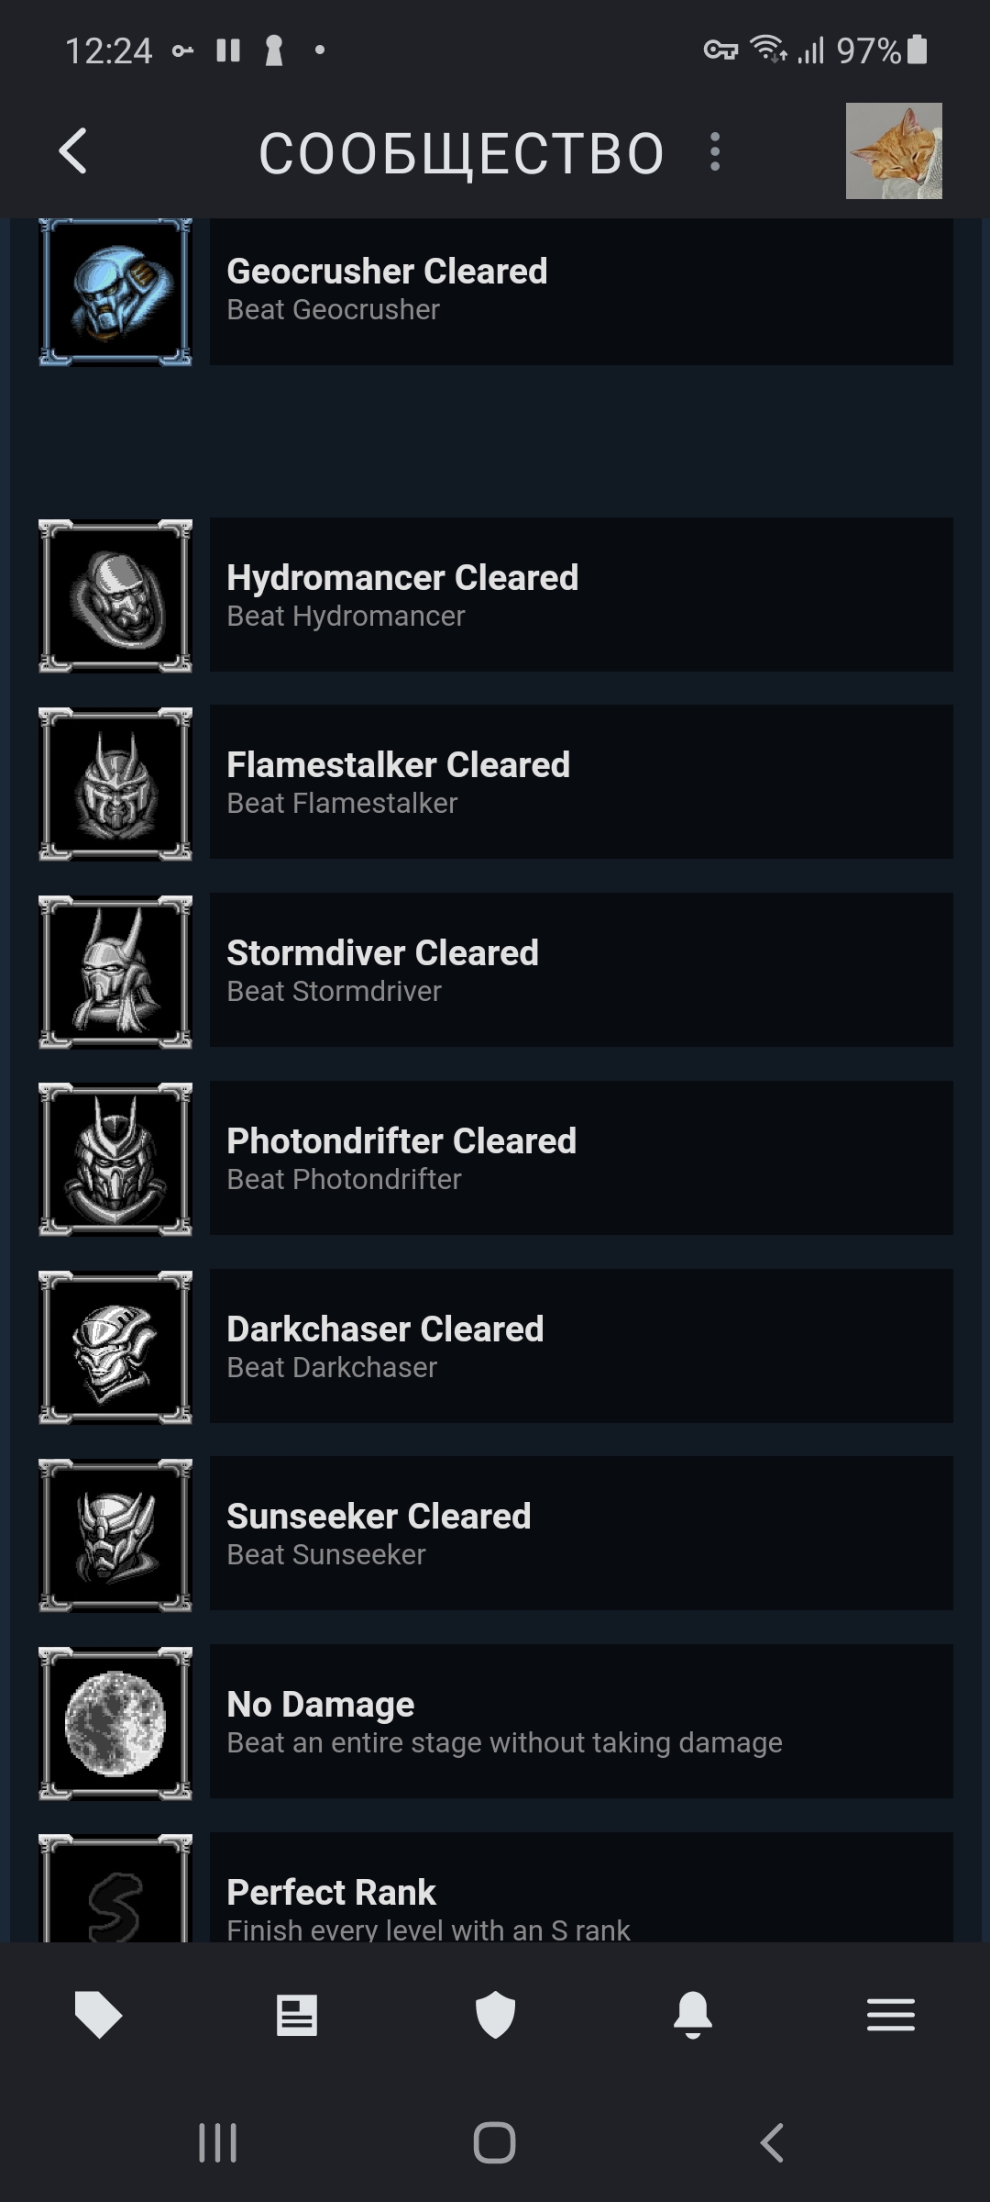The height and width of the screenshot is (2202, 990).
Task: Tap the Photondrifter Cleared achievement icon
Action: pyautogui.click(x=115, y=1159)
